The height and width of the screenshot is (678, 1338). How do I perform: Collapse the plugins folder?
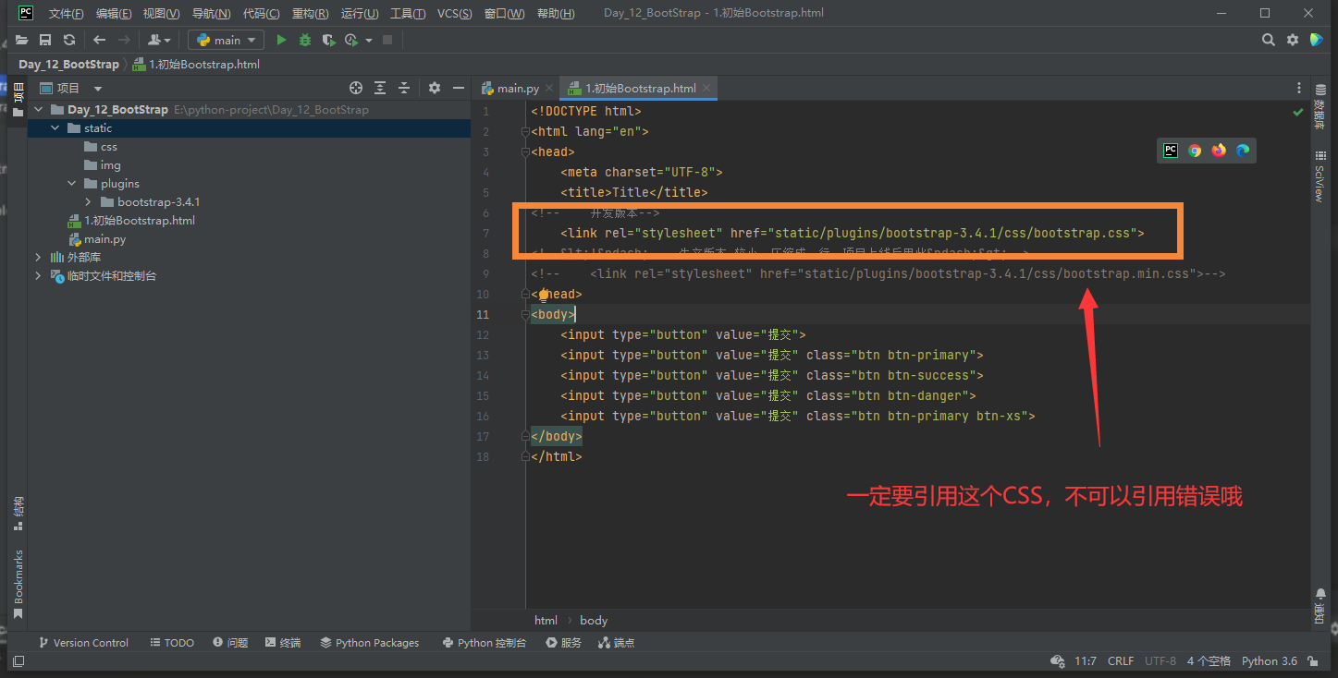[72, 184]
